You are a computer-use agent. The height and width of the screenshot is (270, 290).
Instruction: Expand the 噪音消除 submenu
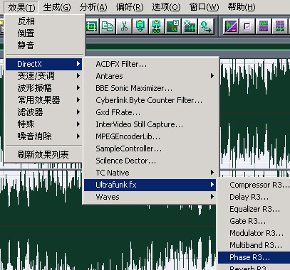(x=44, y=136)
